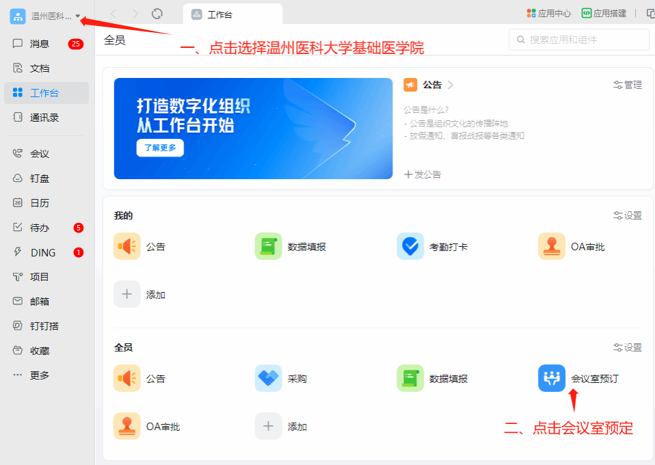
Task: Expand the 温州医科 organization dropdown
Action: (78, 16)
